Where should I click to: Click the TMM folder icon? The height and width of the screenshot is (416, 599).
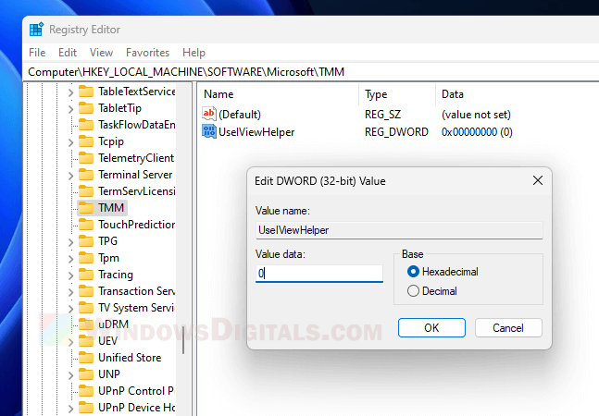coord(86,208)
